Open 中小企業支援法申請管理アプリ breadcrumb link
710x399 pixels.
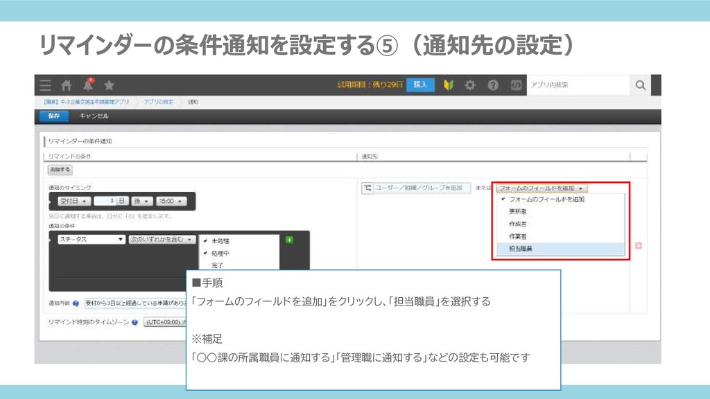pos(86,102)
